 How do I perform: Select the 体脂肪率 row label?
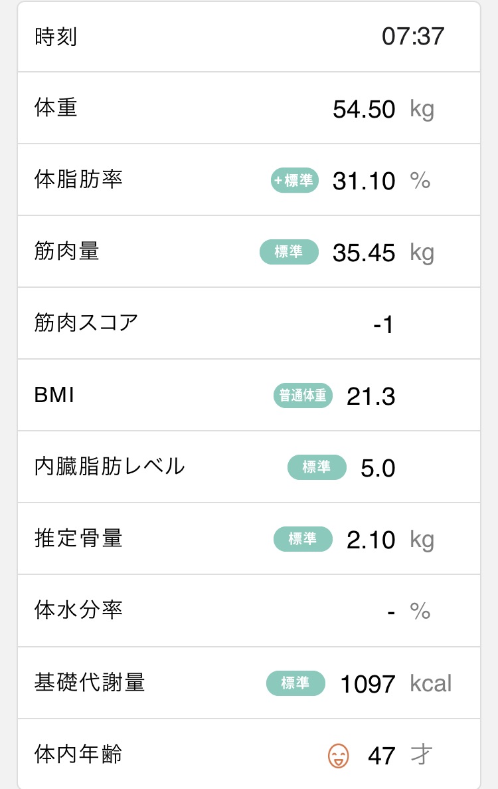click(78, 179)
